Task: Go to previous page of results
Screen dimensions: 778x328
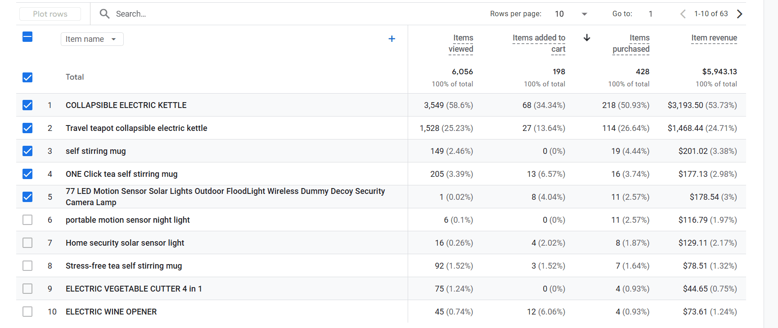Action: pos(683,14)
